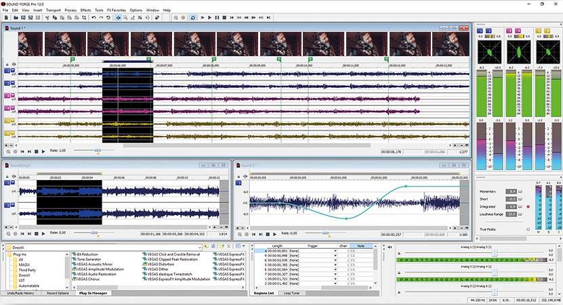Toggle the True Peaks indicator

[528, 229]
